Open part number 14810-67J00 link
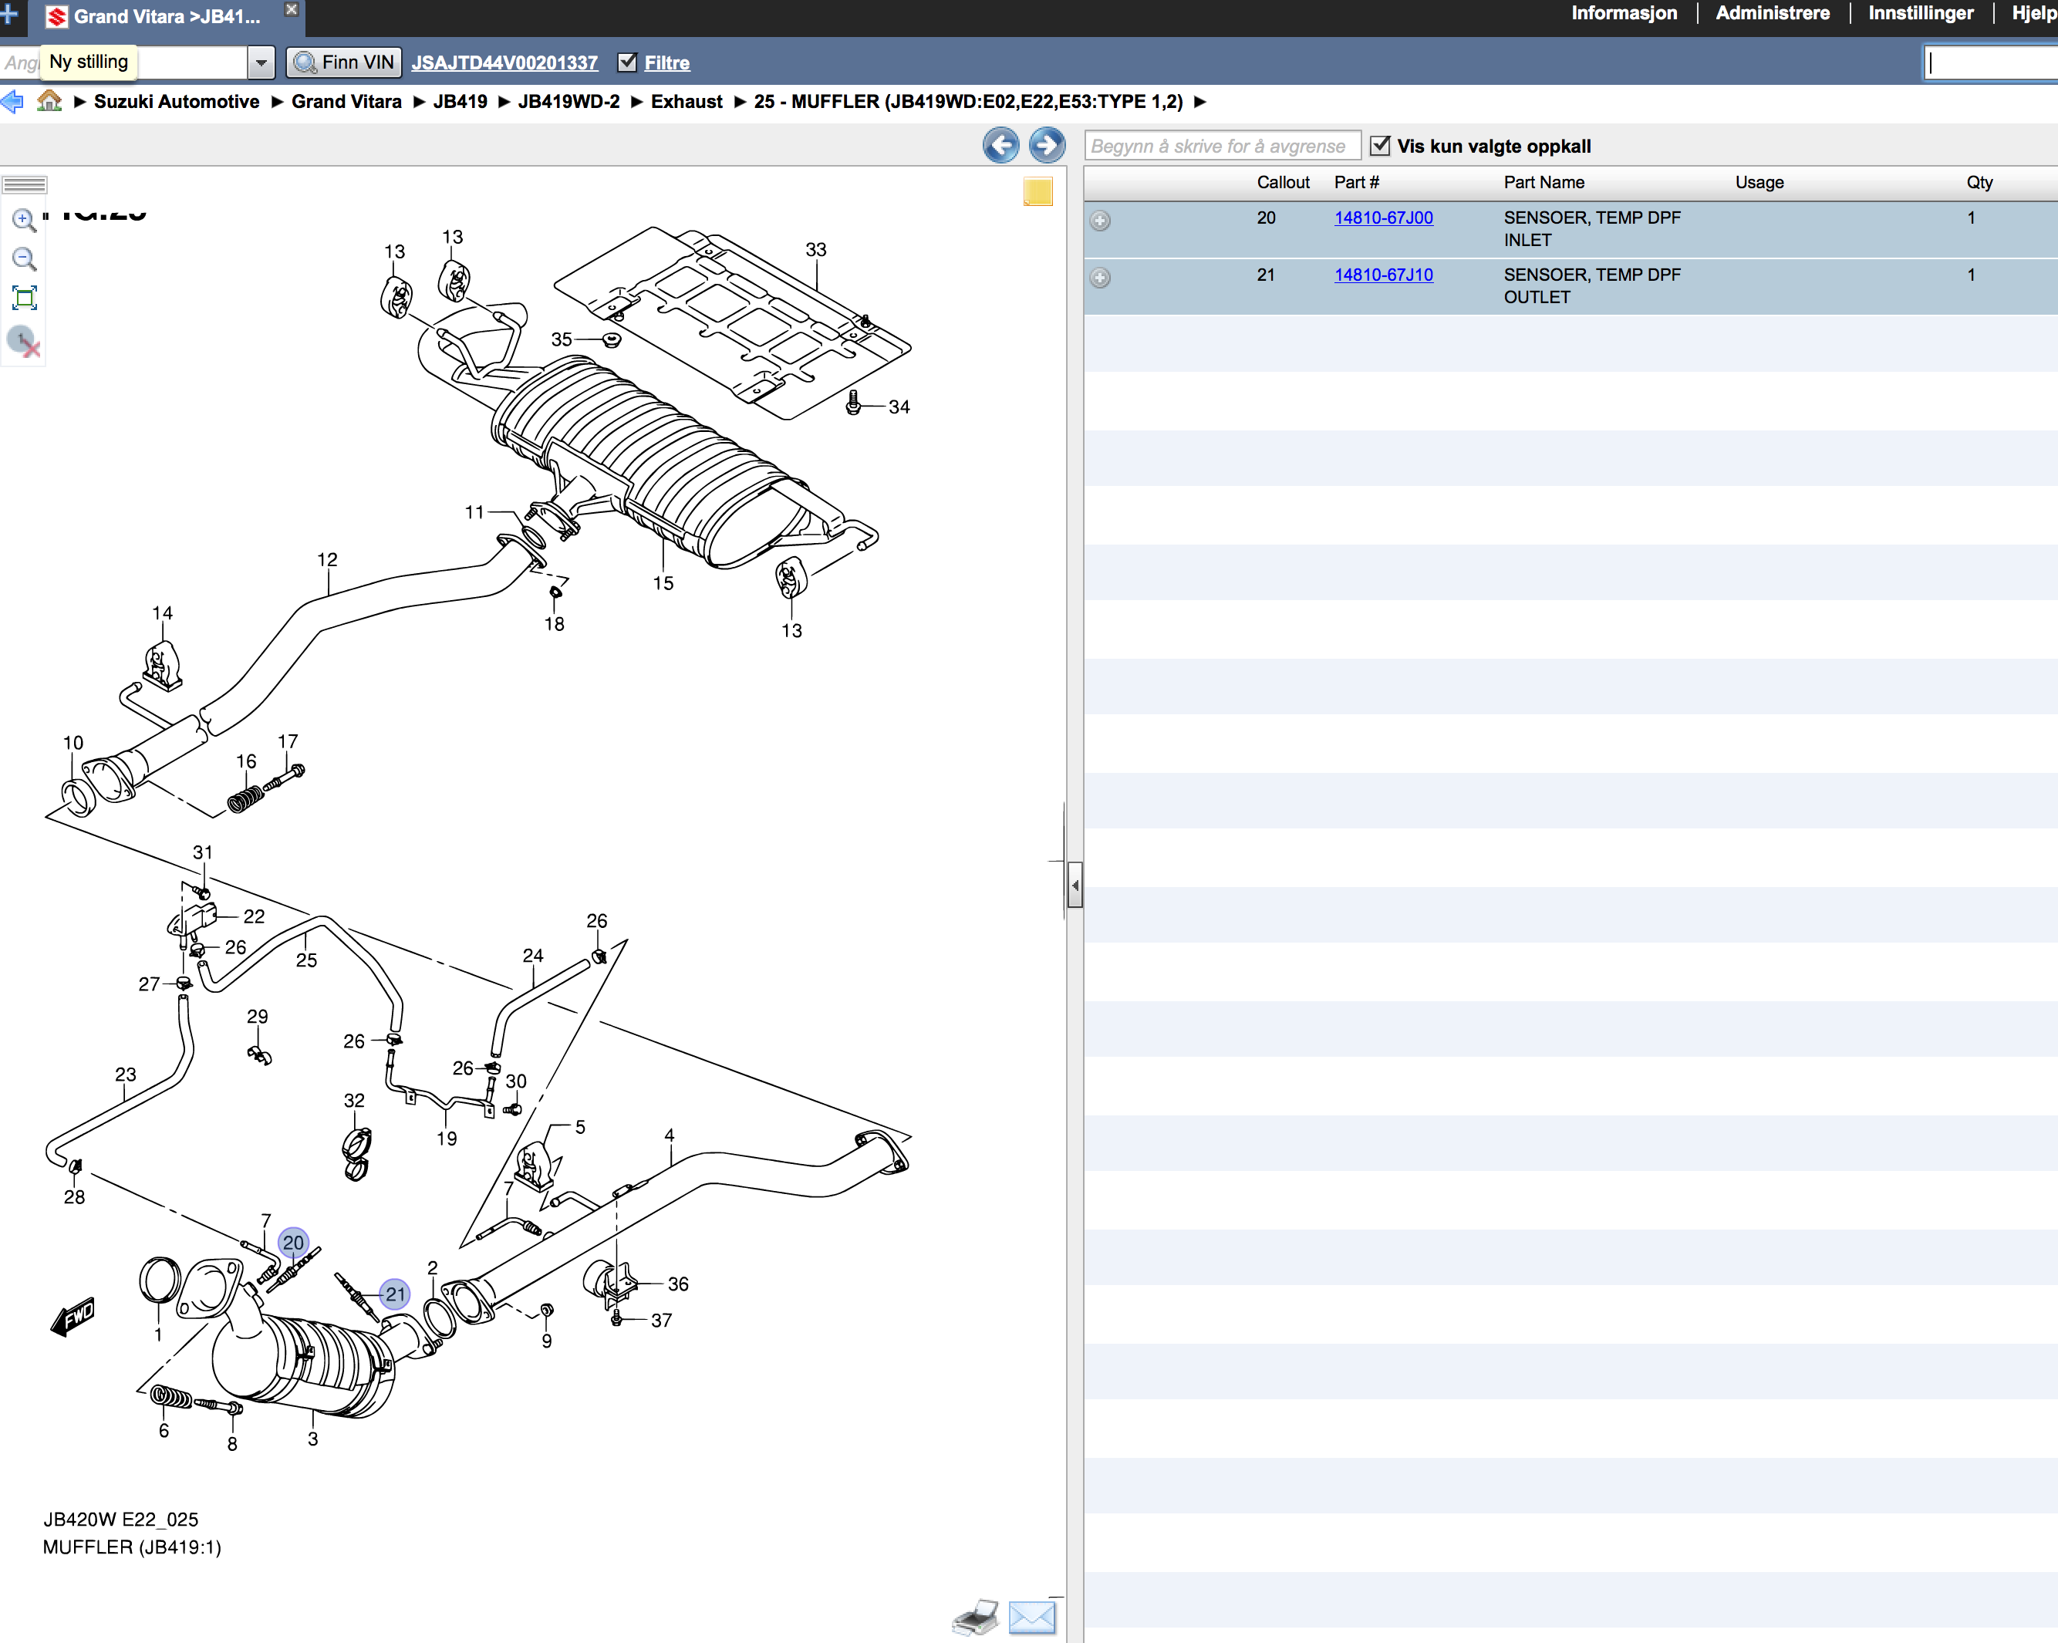This screenshot has width=2058, height=1643. [1383, 218]
